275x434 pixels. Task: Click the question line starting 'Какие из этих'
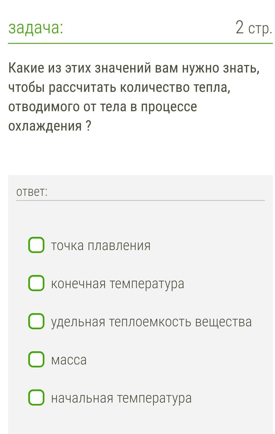tap(134, 68)
